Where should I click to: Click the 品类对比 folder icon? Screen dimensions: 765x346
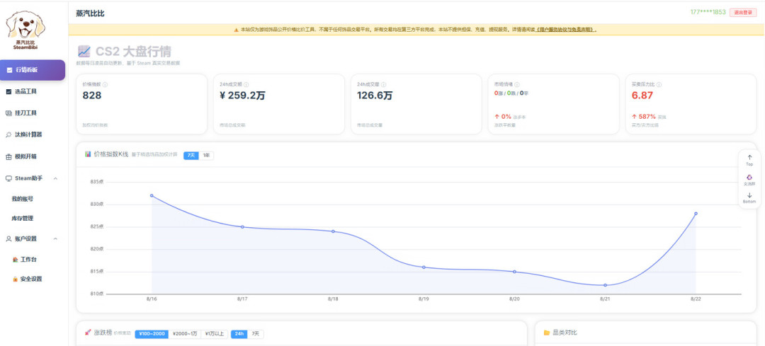coord(546,333)
